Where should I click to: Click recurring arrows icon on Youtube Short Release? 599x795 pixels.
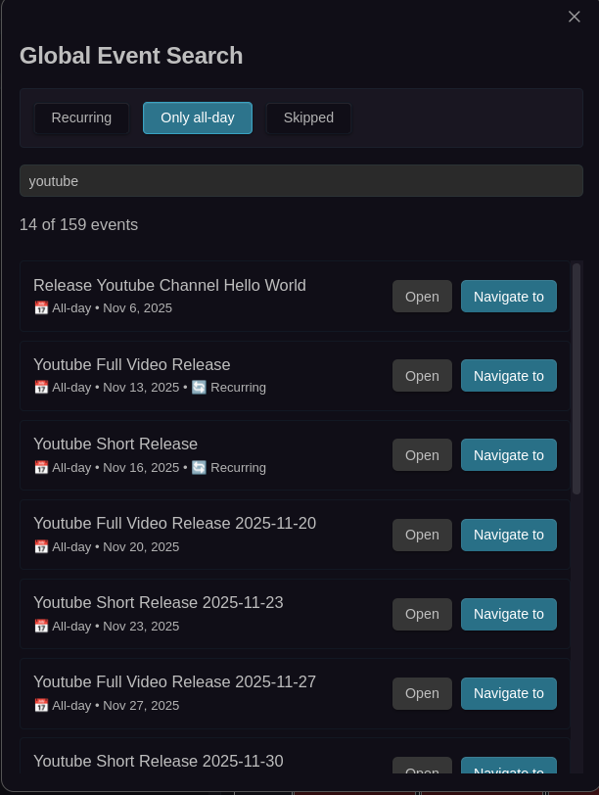click(x=199, y=467)
